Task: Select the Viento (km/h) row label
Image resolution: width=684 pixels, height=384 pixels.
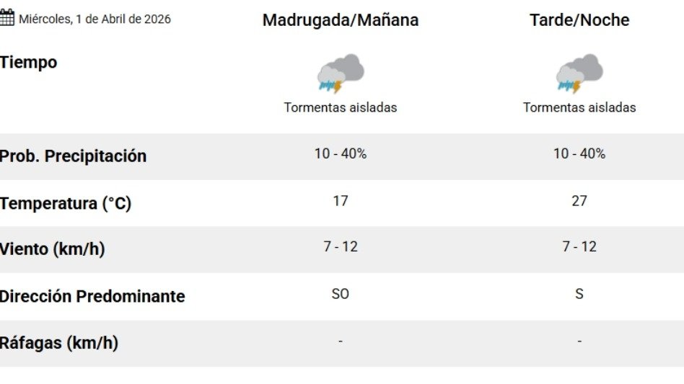Action: click(53, 249)
